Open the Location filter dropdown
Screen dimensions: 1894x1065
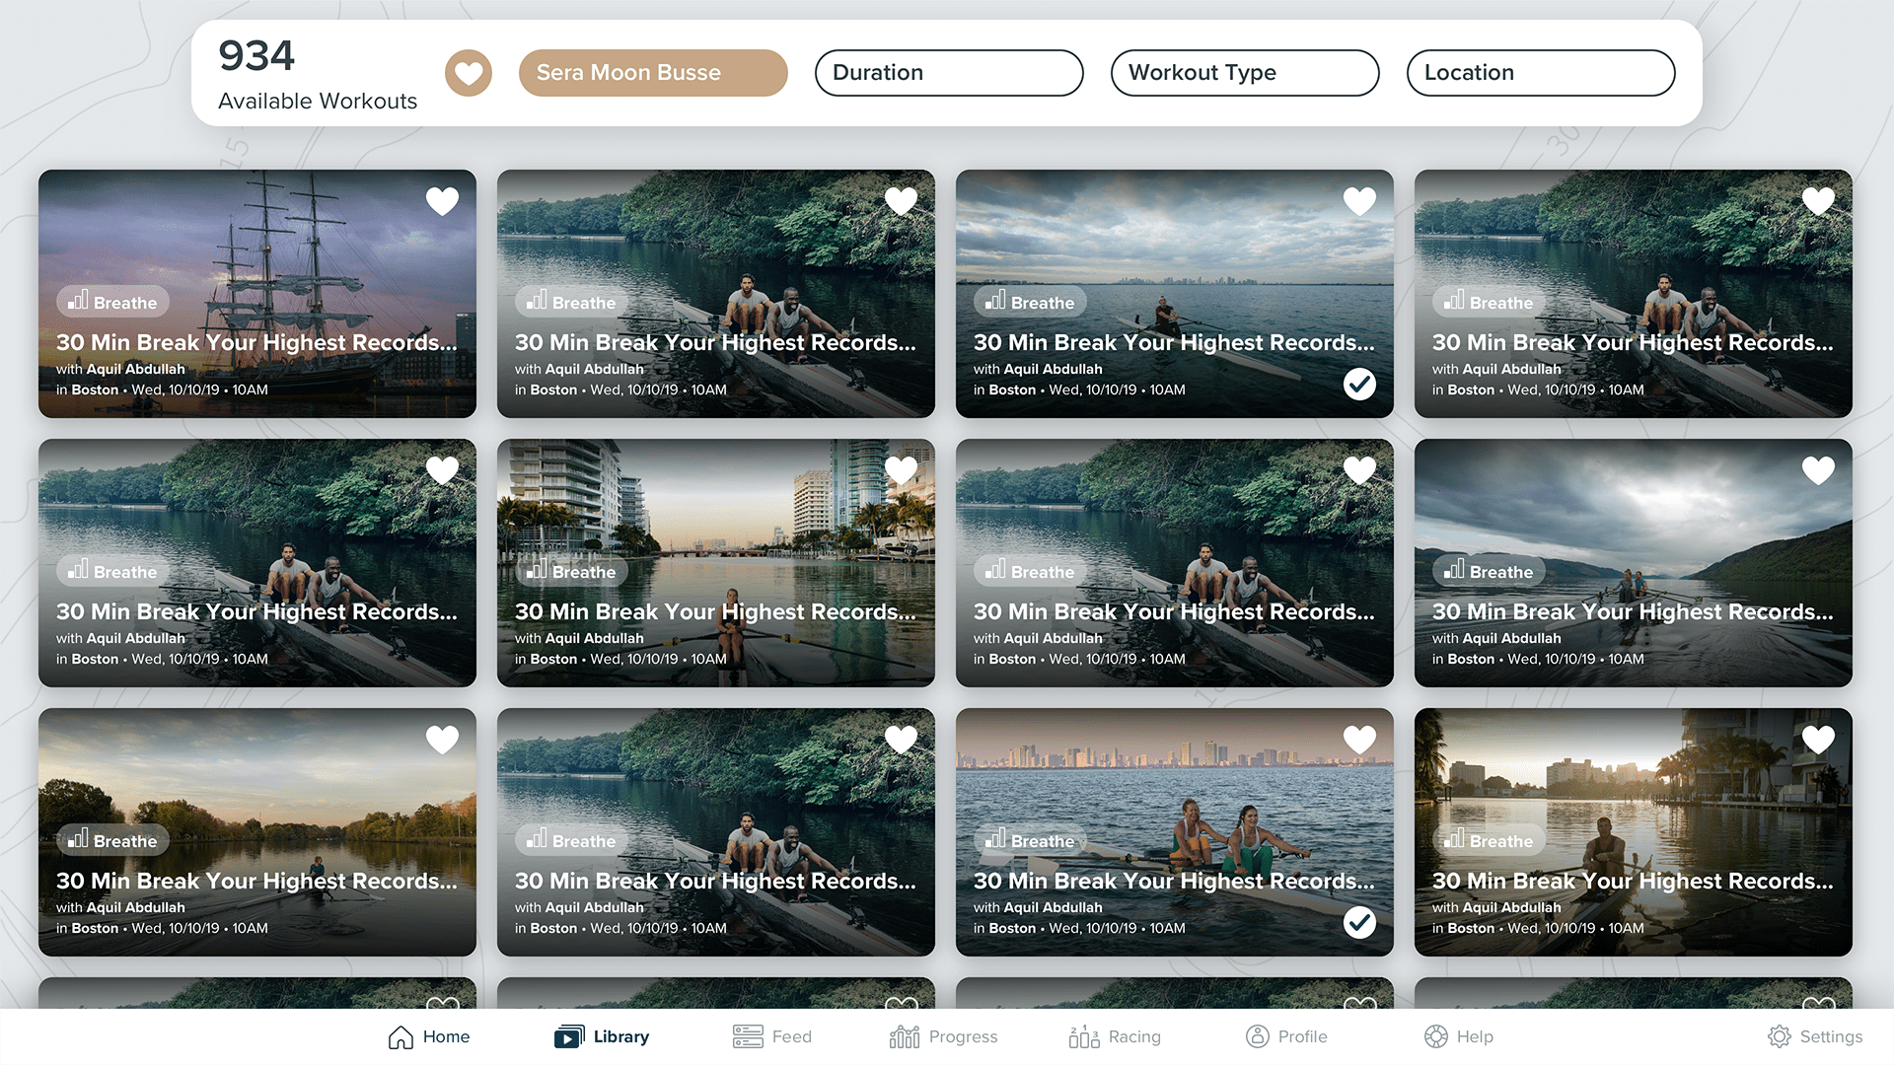pyautogui.click(x=1541, y=73)
